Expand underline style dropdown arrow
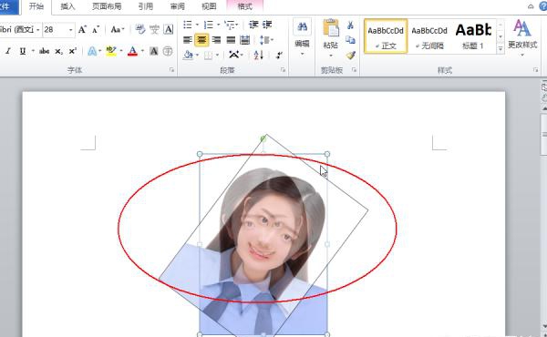The image size is (547, 337). tap(33, 51)
